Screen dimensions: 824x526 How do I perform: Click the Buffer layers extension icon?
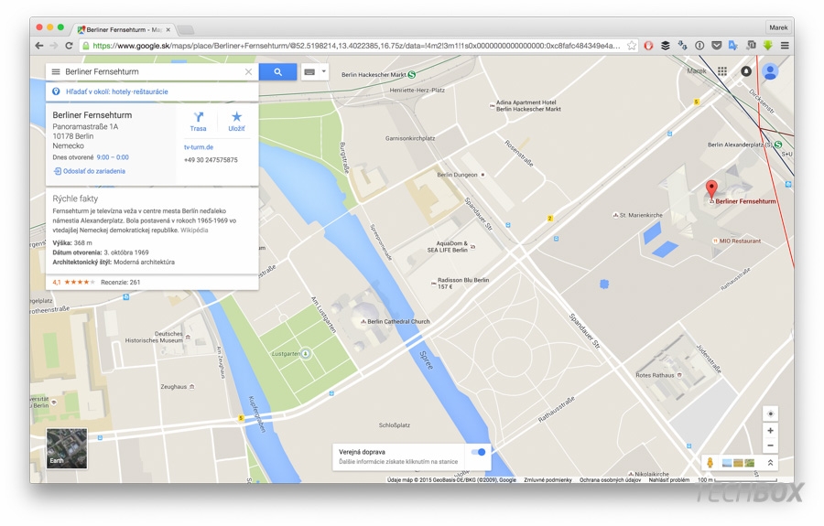click(666, 46)
